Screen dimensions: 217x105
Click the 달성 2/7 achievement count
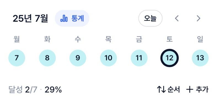coord(23,90)
